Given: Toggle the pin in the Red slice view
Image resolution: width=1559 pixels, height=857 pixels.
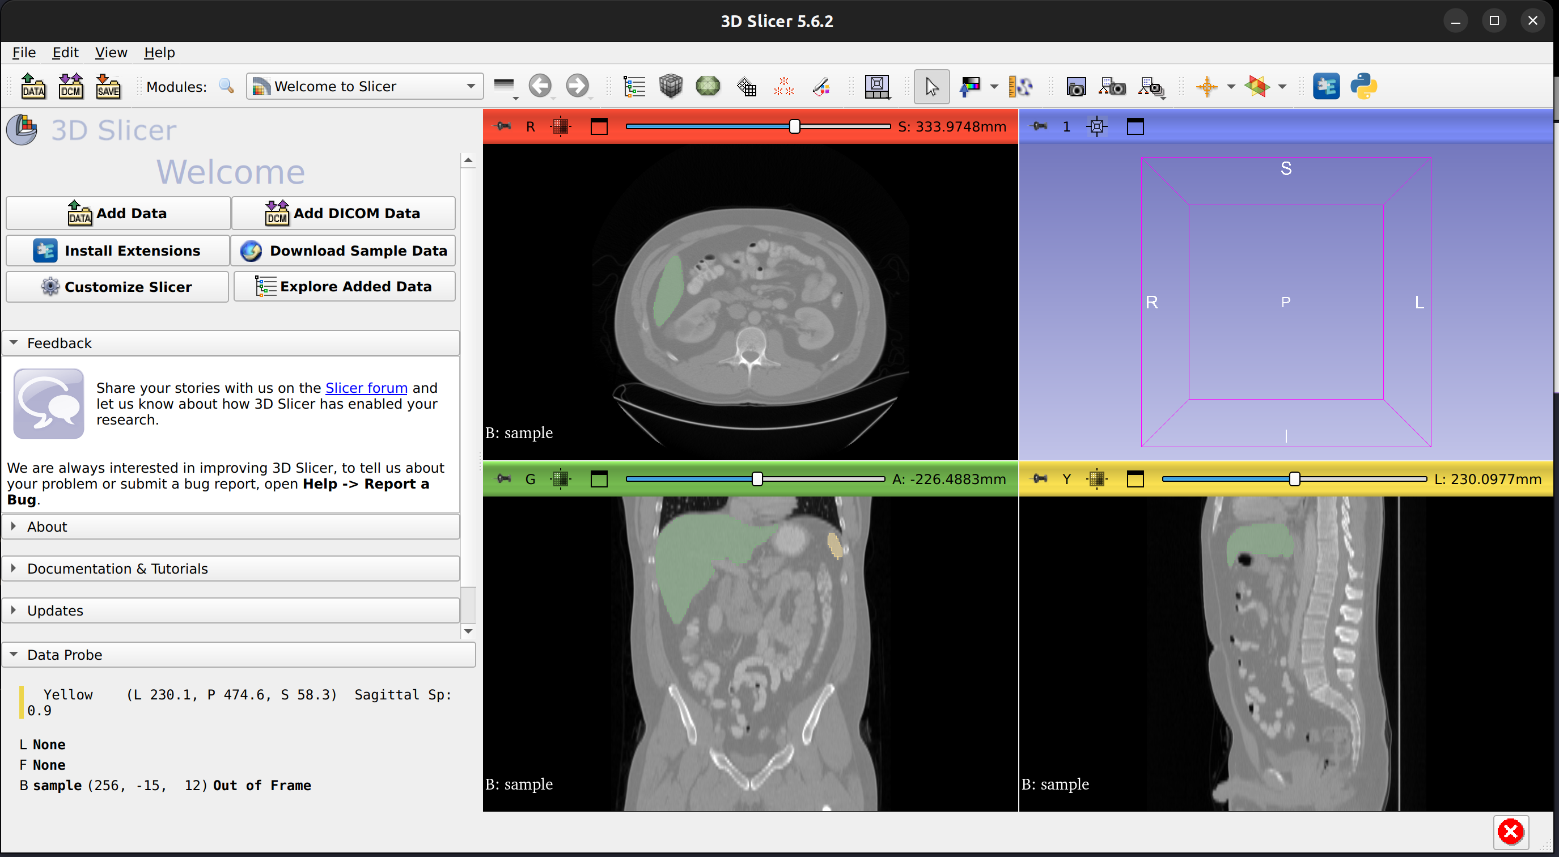Looking at the screenshot, I should point(503,126).
